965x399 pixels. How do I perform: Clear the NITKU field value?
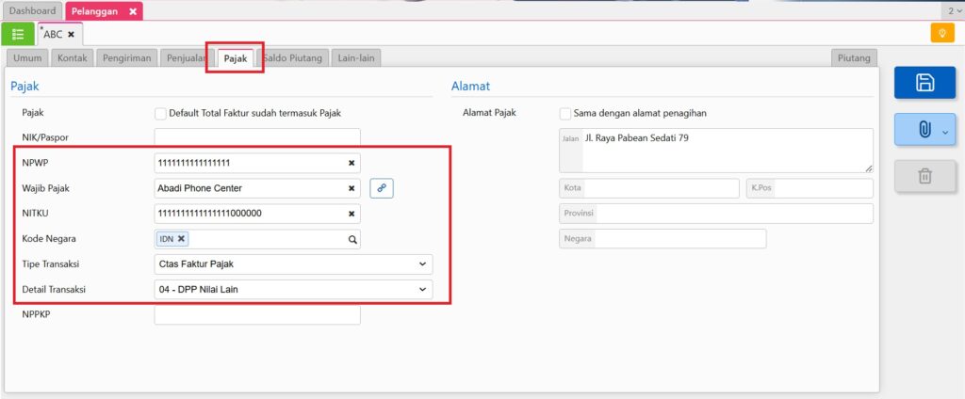point(352,214)
